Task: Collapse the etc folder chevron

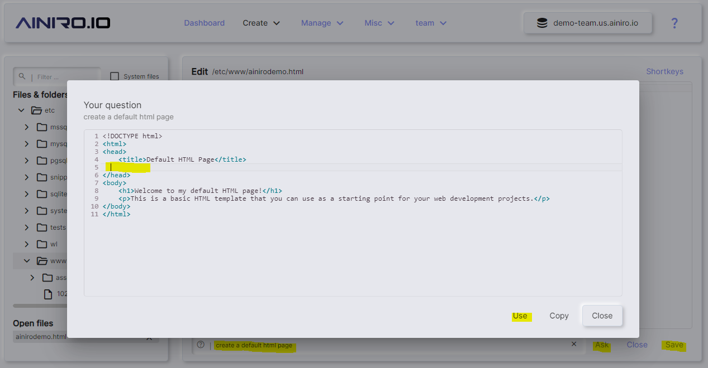Action: [21, 110]
